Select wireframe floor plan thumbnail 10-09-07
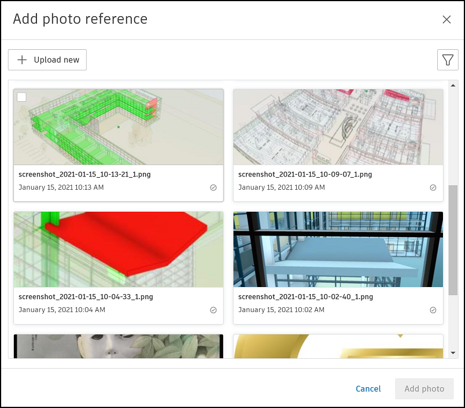The height and width of the screenshot is (408, 465). pyautogui.click(x=338, y=127)
